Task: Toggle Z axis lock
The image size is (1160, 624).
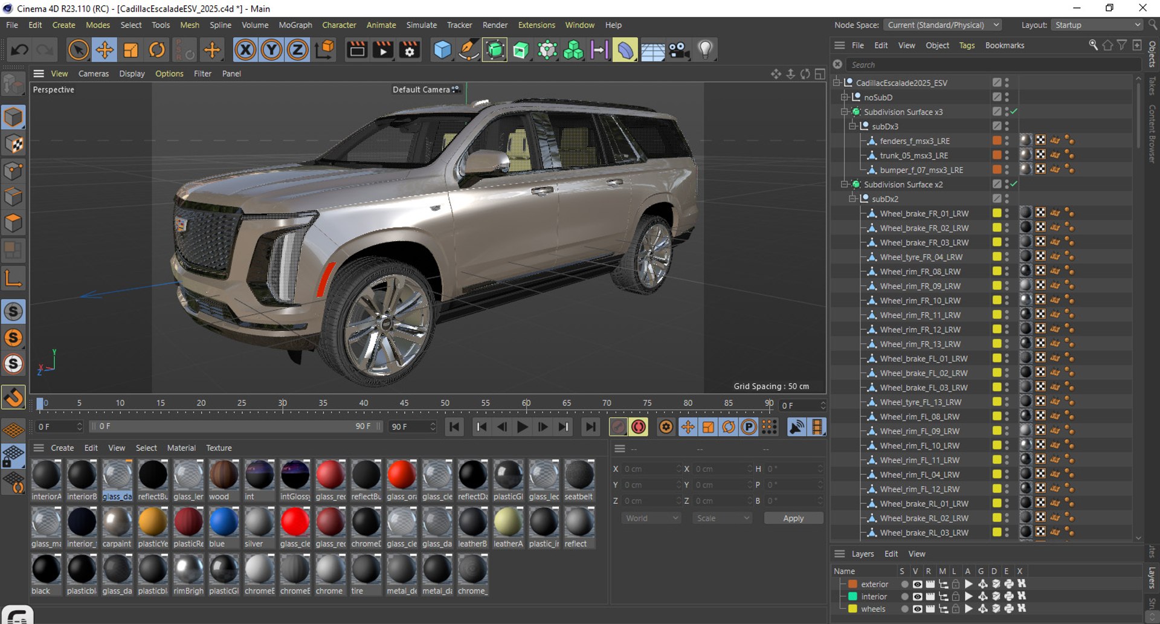Action: [x=297, y=50]
